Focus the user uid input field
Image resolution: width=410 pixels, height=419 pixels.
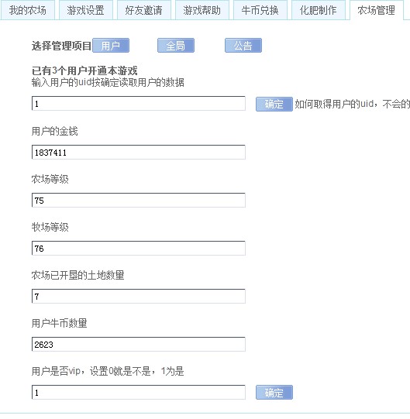[139, 104]
